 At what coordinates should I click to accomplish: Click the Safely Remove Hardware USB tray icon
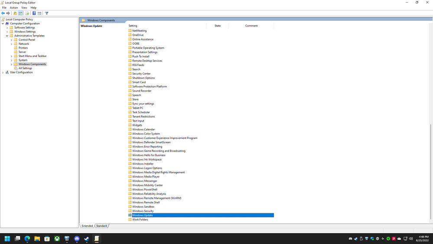point(361,238)
